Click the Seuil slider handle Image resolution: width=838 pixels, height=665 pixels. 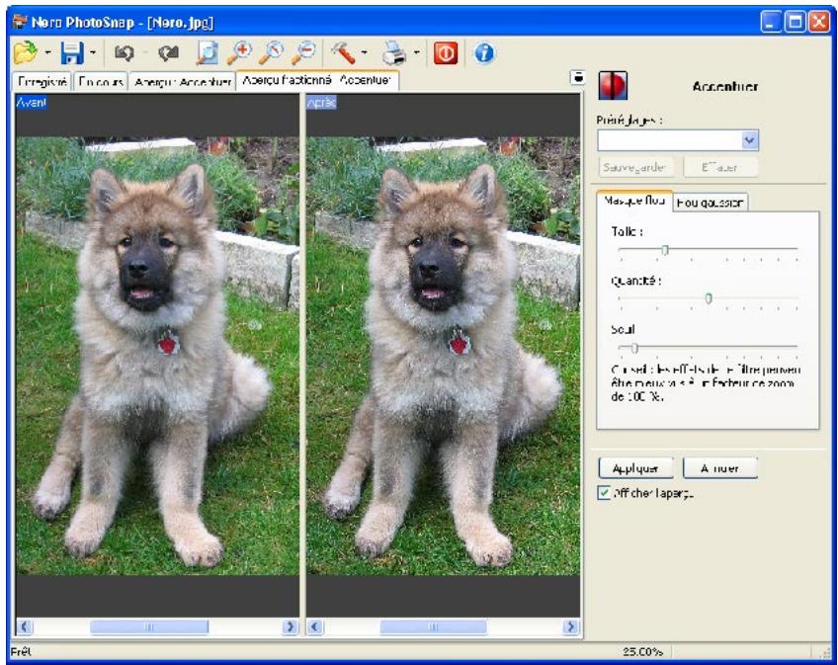pyautogui.click(x=634, y=348)
